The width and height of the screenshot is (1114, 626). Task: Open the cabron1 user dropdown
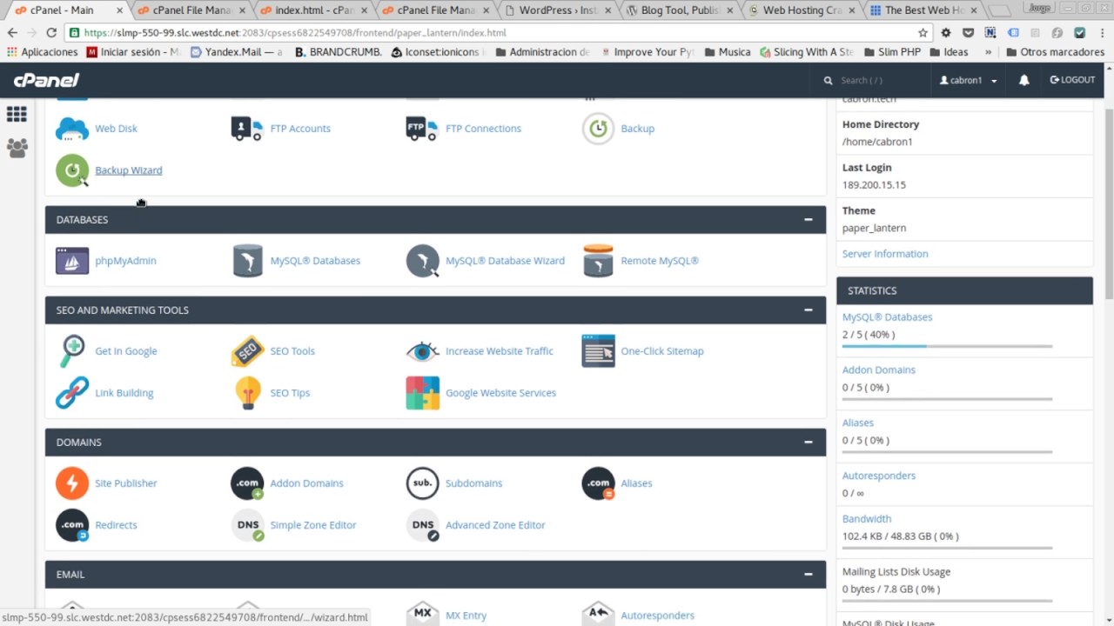click(969, 80)
